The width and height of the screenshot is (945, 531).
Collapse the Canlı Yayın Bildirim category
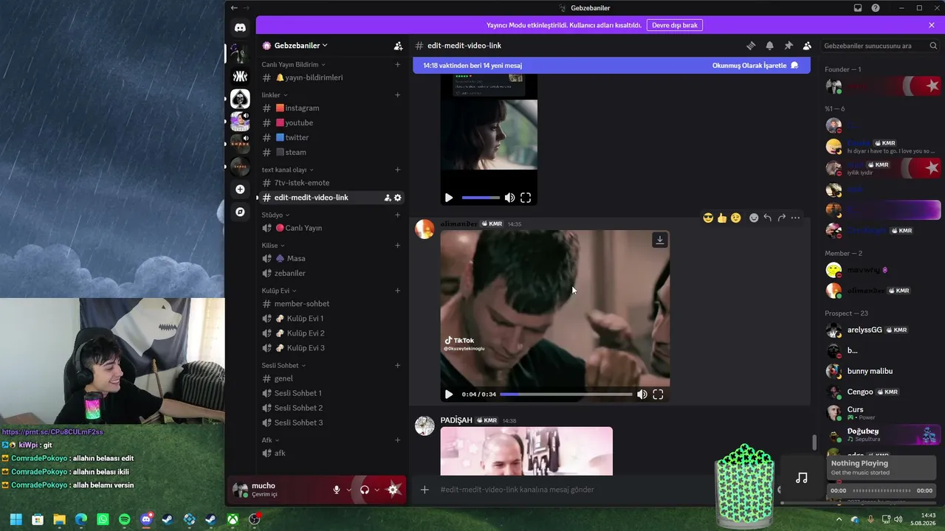(x=293, y=65)
